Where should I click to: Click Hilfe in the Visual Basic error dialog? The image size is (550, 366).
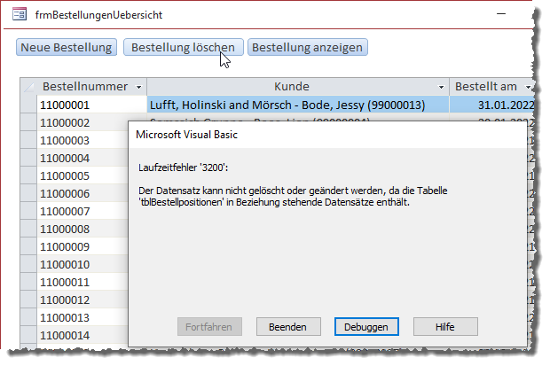[x=445, y=327]
